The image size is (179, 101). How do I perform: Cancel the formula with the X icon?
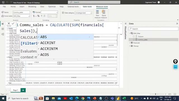point(9,24)
